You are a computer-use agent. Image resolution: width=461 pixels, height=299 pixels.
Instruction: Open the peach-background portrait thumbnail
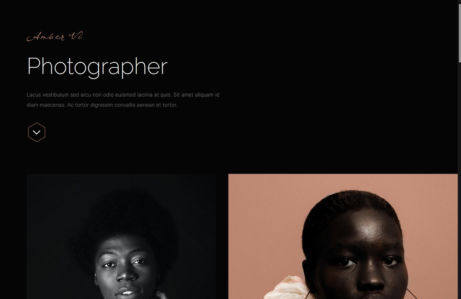pos(343,236)
